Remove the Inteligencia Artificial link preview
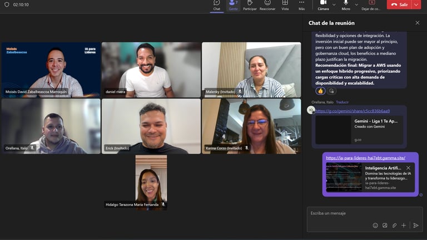427x240 pixels. (408, 168)
